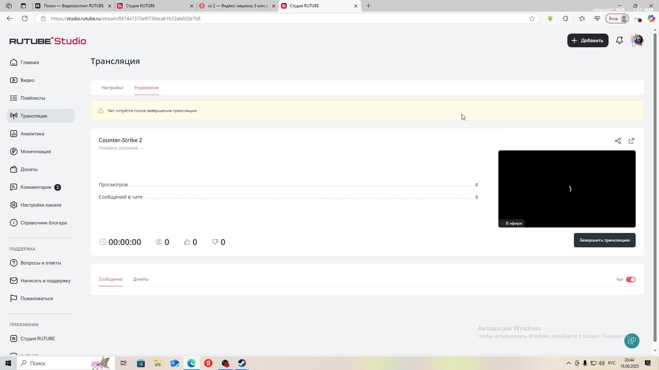Open stream in new window icon
659x370 pixels.
(x=632, y=141)
